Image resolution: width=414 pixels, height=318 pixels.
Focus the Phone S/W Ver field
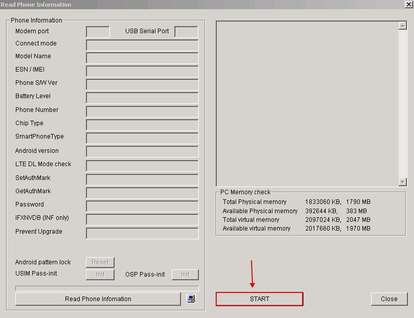coord(142,84)
